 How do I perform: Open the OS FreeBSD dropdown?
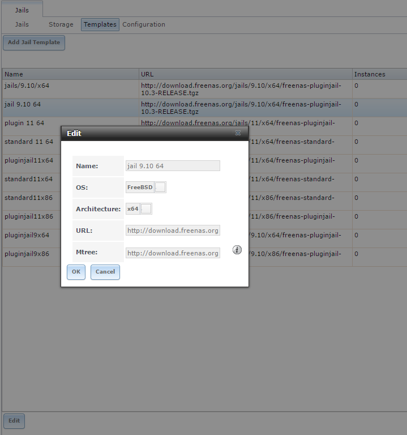coord(160,187)
